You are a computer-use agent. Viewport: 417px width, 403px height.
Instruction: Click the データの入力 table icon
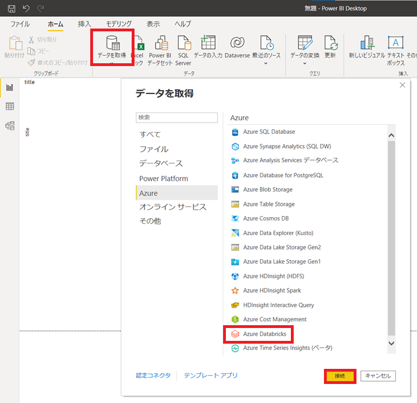click(x=208, y=43)
